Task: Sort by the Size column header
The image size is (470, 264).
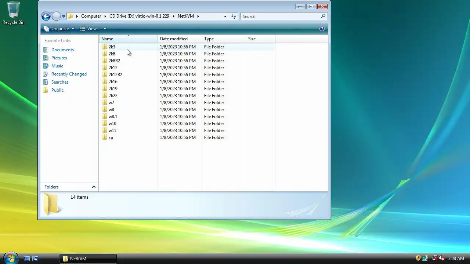Action: tap(260, 39)
